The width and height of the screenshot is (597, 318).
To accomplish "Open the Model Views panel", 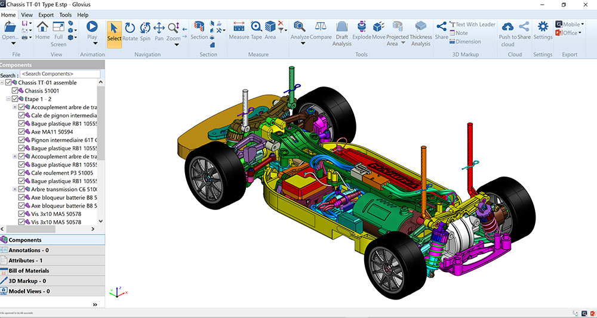I will tap(29, 291).
